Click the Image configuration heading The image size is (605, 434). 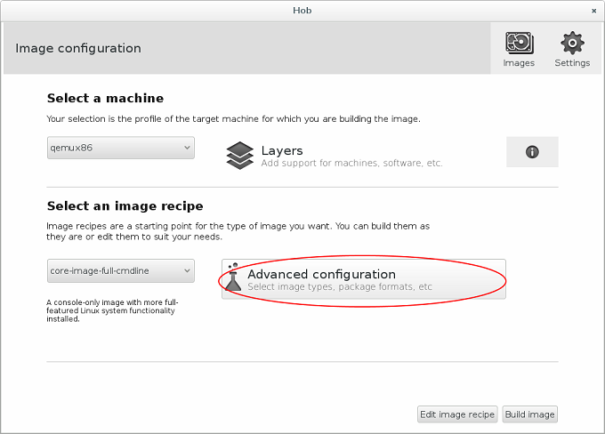click(x=78, y=48)
